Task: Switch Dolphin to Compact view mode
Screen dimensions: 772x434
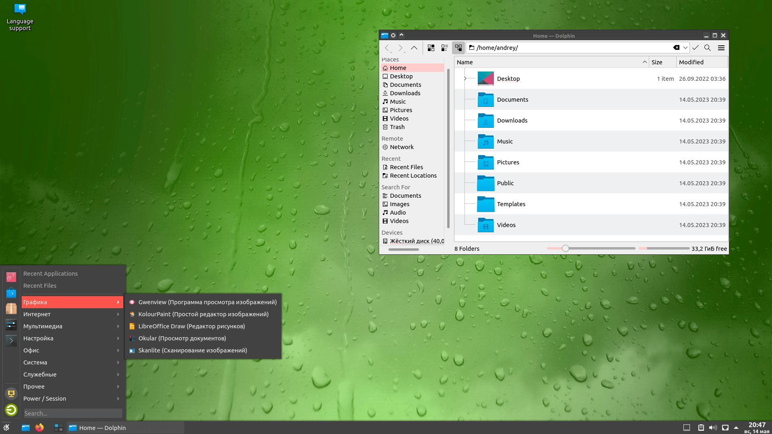Action: [x=445, y=48]
